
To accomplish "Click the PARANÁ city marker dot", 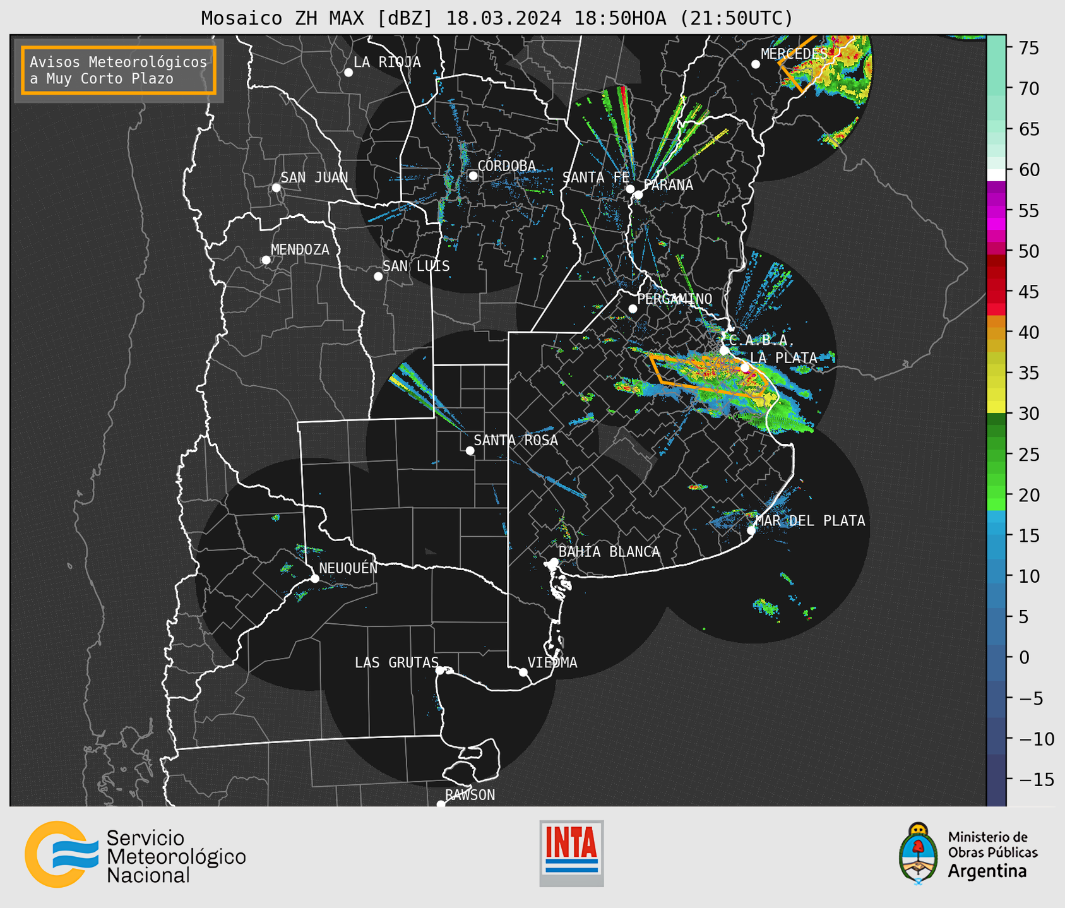I will click(638, 194).
